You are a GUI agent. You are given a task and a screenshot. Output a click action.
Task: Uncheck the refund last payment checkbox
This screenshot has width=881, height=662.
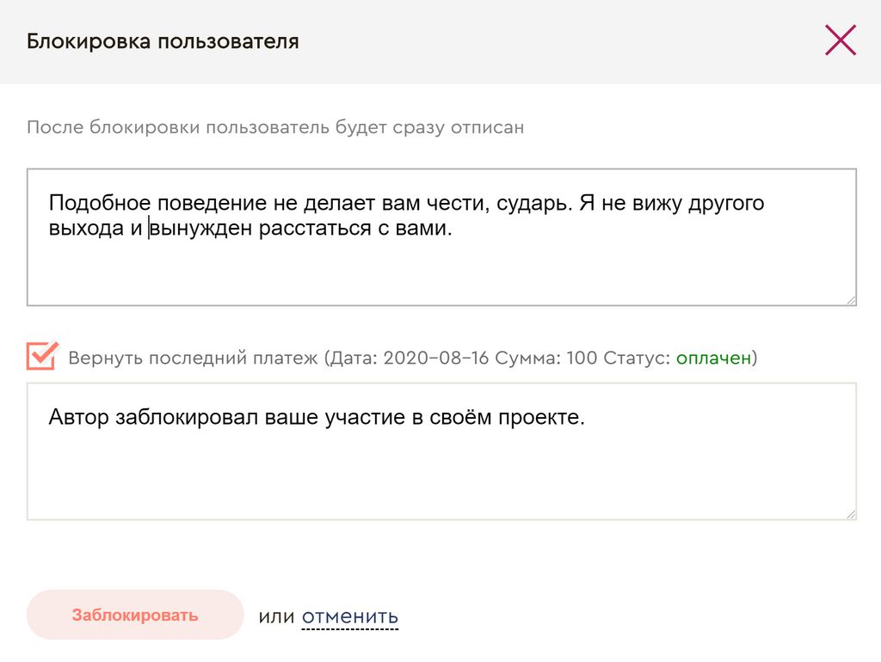pos(41,356)
